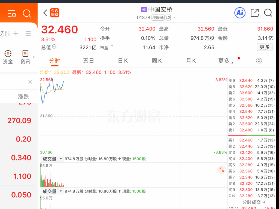
Task: Select sidebar row with value 0.050
Action: tap(19, 195)
